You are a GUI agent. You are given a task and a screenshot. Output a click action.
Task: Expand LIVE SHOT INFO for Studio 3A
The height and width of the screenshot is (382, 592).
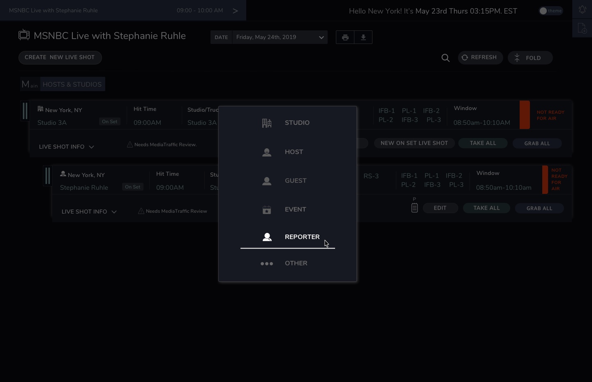67,147
